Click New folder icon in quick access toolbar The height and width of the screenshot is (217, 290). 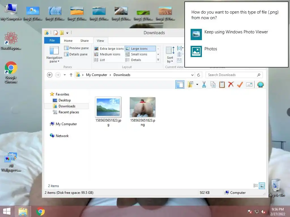[x=62, y=33]
